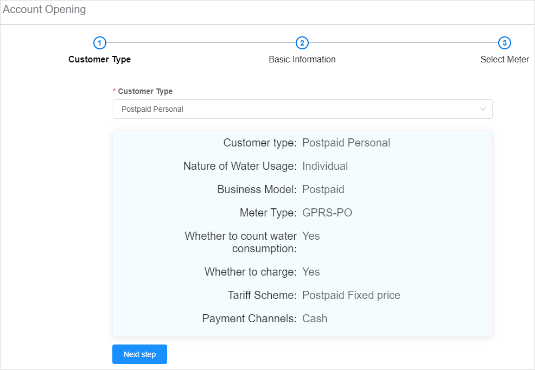Click the Nature of Water Usage Individual value

tap(325, 166)
